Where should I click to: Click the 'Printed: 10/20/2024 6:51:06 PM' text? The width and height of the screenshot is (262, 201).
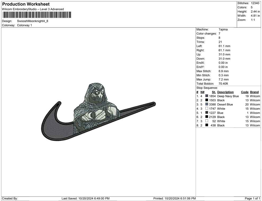(x=174, y=198)
